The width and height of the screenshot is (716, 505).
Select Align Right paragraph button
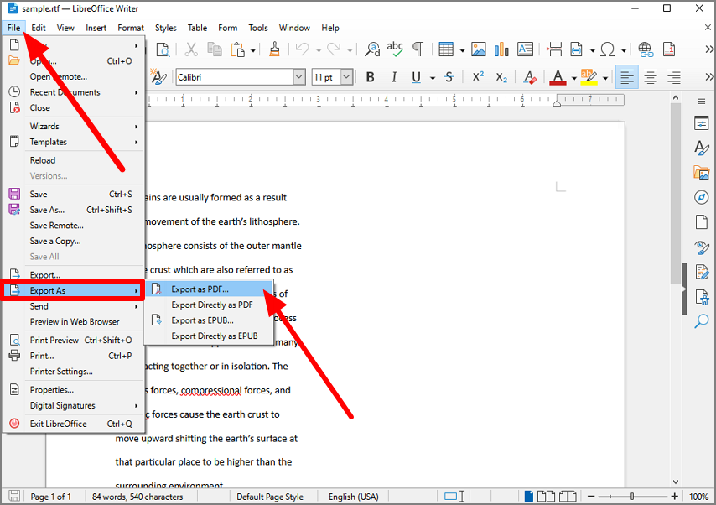[674, 77]
